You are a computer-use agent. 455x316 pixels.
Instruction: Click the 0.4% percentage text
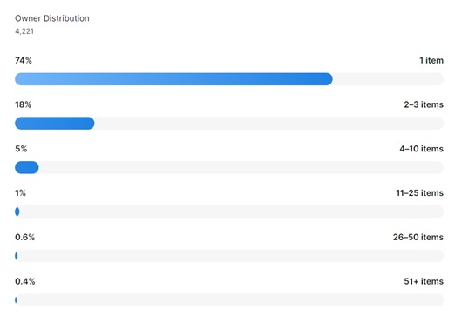click(25, 281)
